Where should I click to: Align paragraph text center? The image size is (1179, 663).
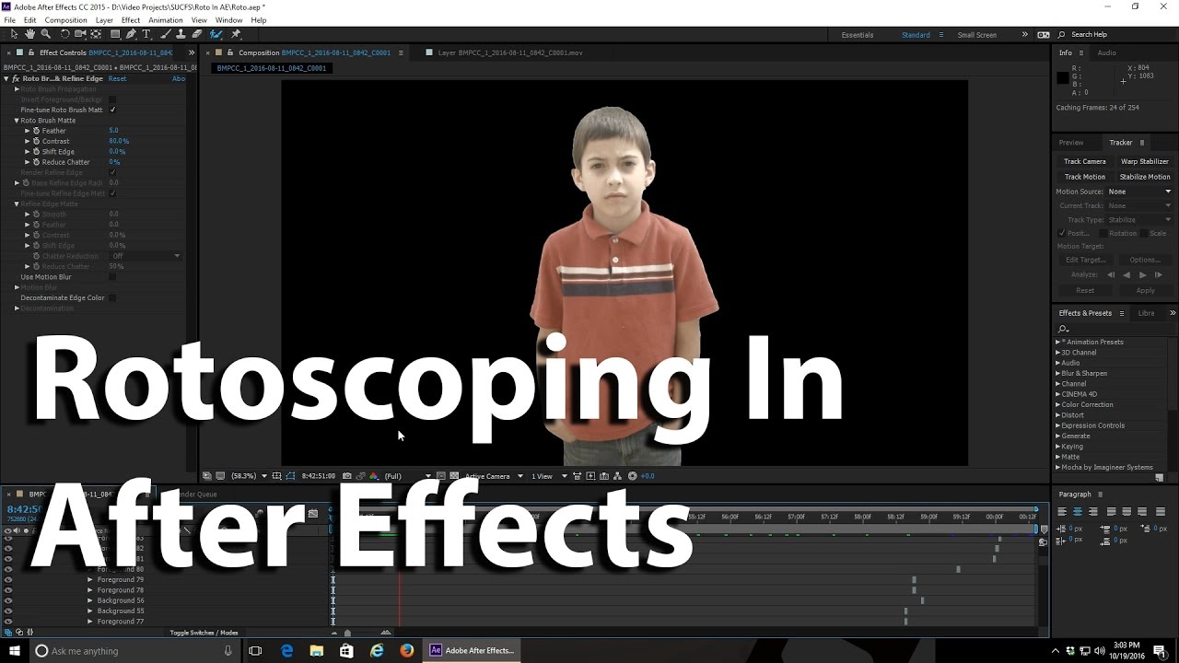point(1077,511)
